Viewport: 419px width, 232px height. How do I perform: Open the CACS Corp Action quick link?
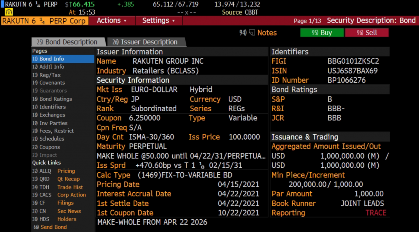tap(59, 195)
